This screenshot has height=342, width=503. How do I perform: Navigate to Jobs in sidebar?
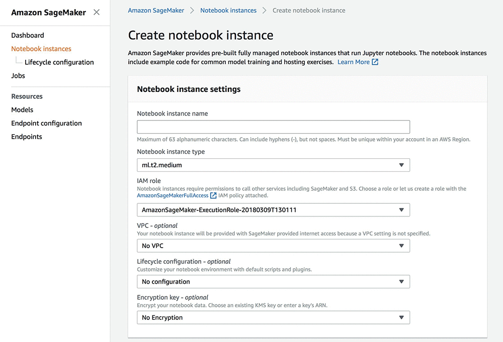point(18,76)
